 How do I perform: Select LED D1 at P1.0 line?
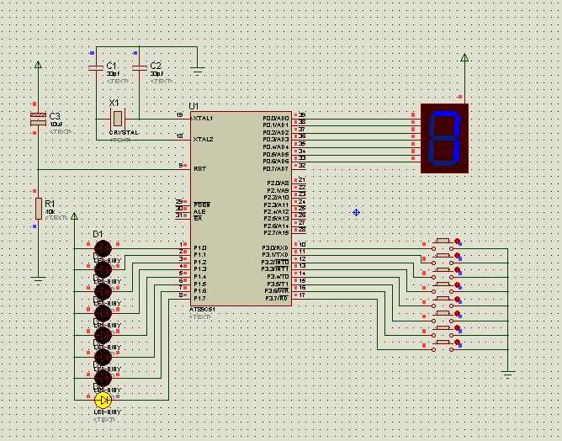click(103, 248)
